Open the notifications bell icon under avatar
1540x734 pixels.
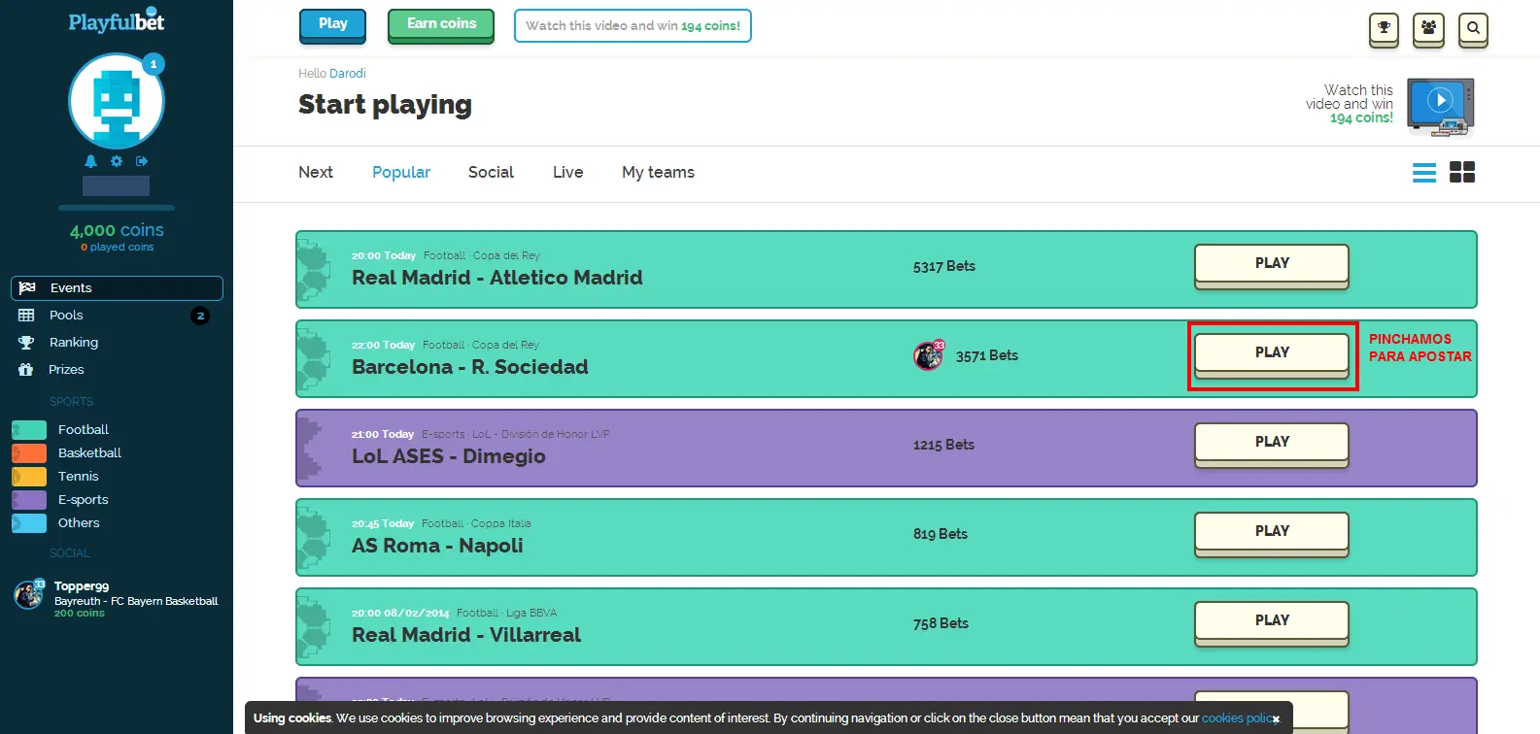(x=90, y=161)
